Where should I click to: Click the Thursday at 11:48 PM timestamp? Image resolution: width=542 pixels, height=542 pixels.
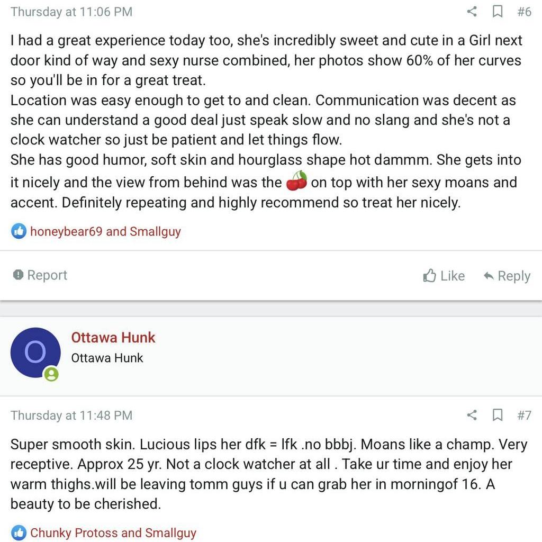click(x=71, y=415)
